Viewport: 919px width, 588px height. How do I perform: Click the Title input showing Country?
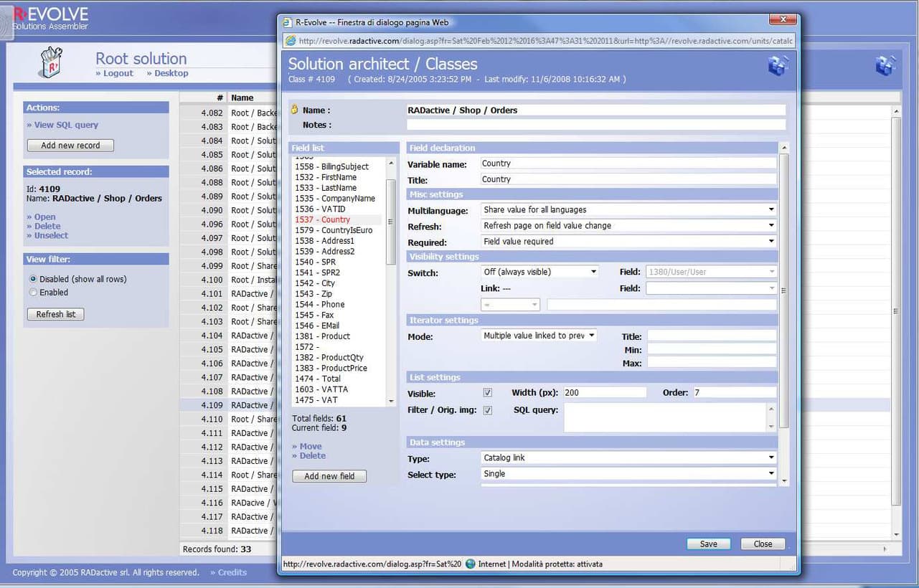(628, 179)
